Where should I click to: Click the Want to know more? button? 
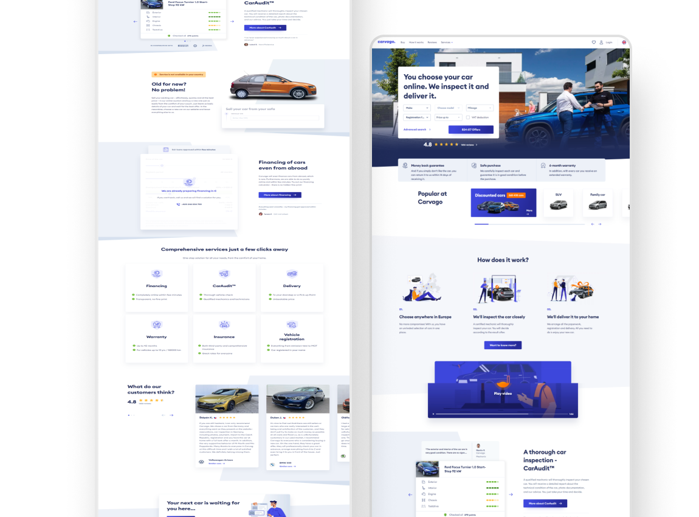[x=503, y=345]
